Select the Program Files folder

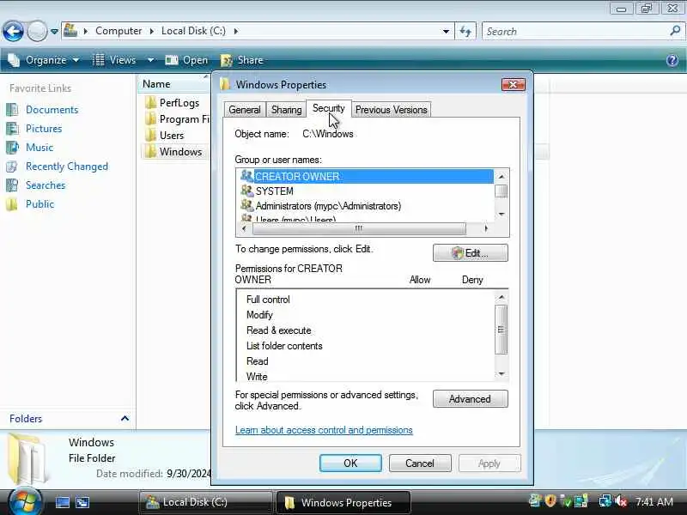(178, 119)
